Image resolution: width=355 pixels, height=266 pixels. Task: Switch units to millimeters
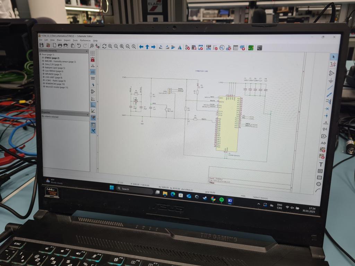(93, 78)
